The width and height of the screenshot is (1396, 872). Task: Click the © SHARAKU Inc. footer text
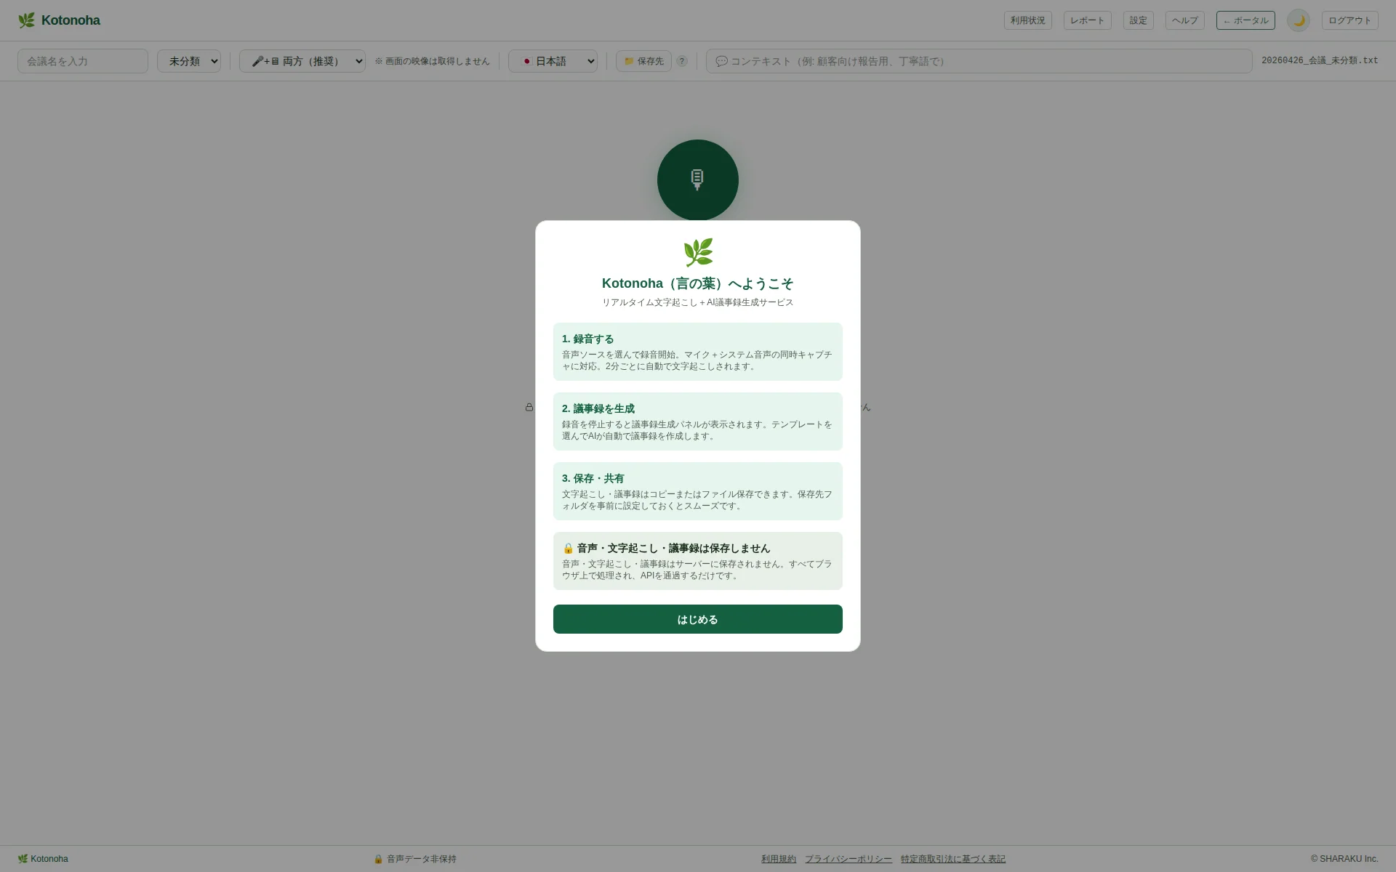pos(1344,859)
